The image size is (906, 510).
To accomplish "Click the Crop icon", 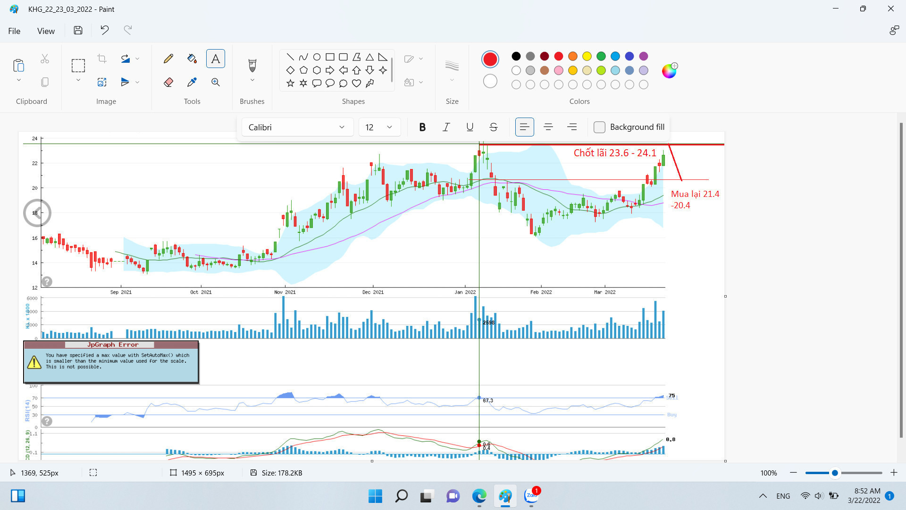I will pyautogui.click(x=101, y=59).
